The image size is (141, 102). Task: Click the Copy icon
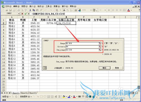click(34, 10)
